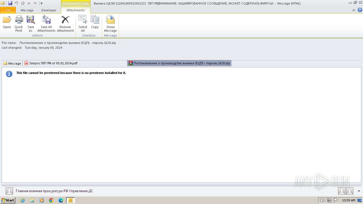Click the Outlook taskbar button
363x204 pixels.
tap(71, 200)
